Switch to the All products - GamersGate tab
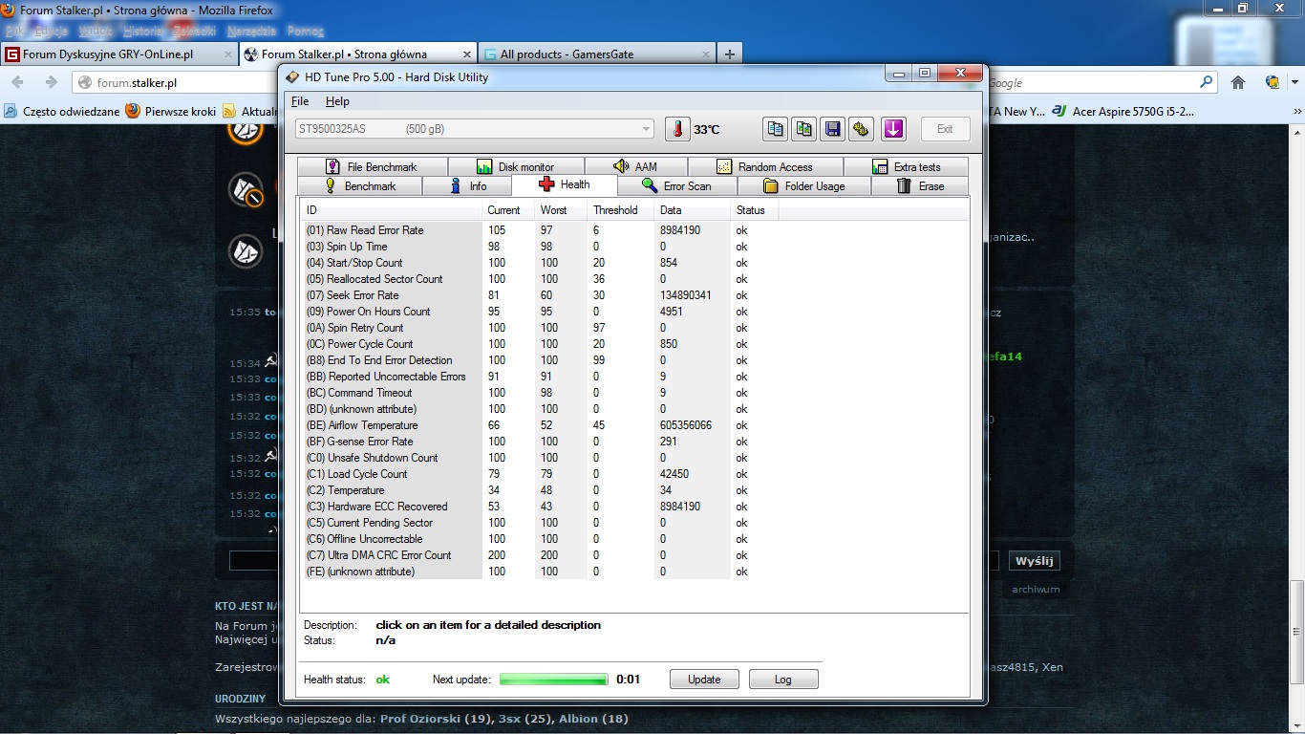1305x734 pixels. click(596, 54)
